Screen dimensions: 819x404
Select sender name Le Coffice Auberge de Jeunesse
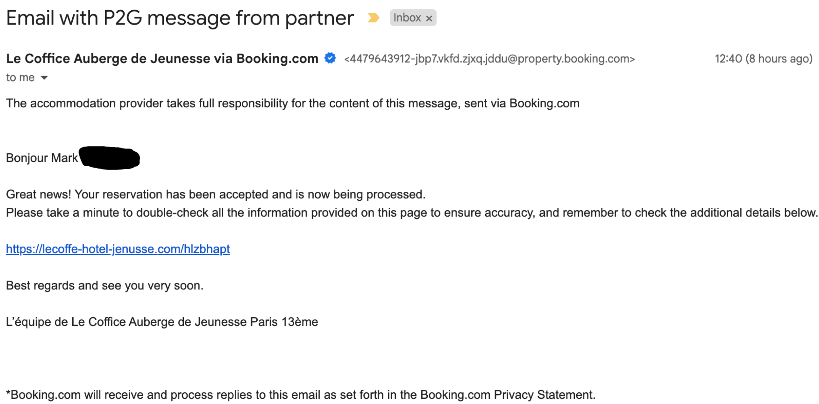click(108, 59)
